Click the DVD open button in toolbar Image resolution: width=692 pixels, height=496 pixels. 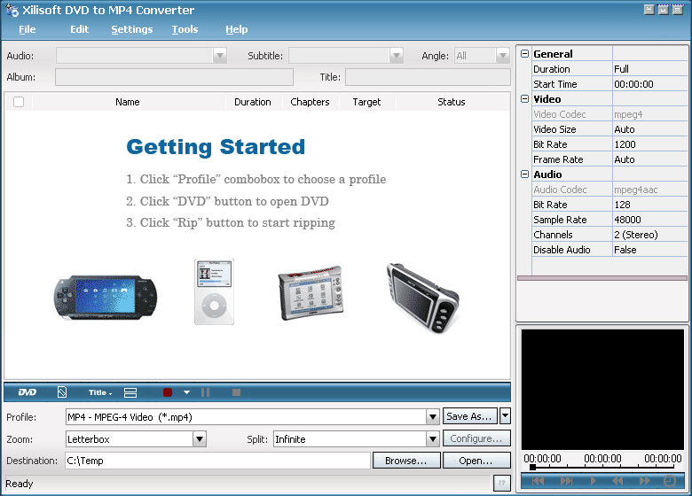[28, 392]
